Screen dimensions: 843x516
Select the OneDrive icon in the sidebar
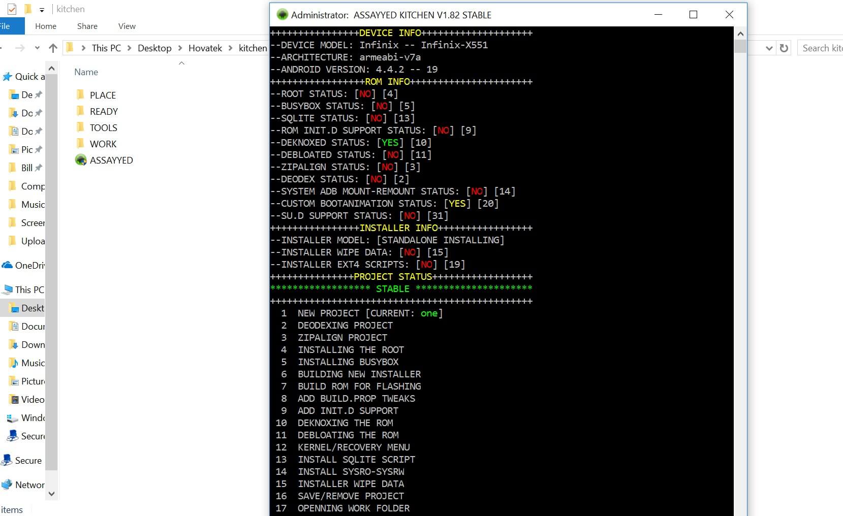point(7,265)
